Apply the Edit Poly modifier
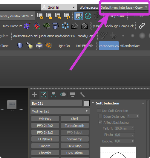This screenshot has width=150, height=158. pyautogui.click(x=45, y=119)
